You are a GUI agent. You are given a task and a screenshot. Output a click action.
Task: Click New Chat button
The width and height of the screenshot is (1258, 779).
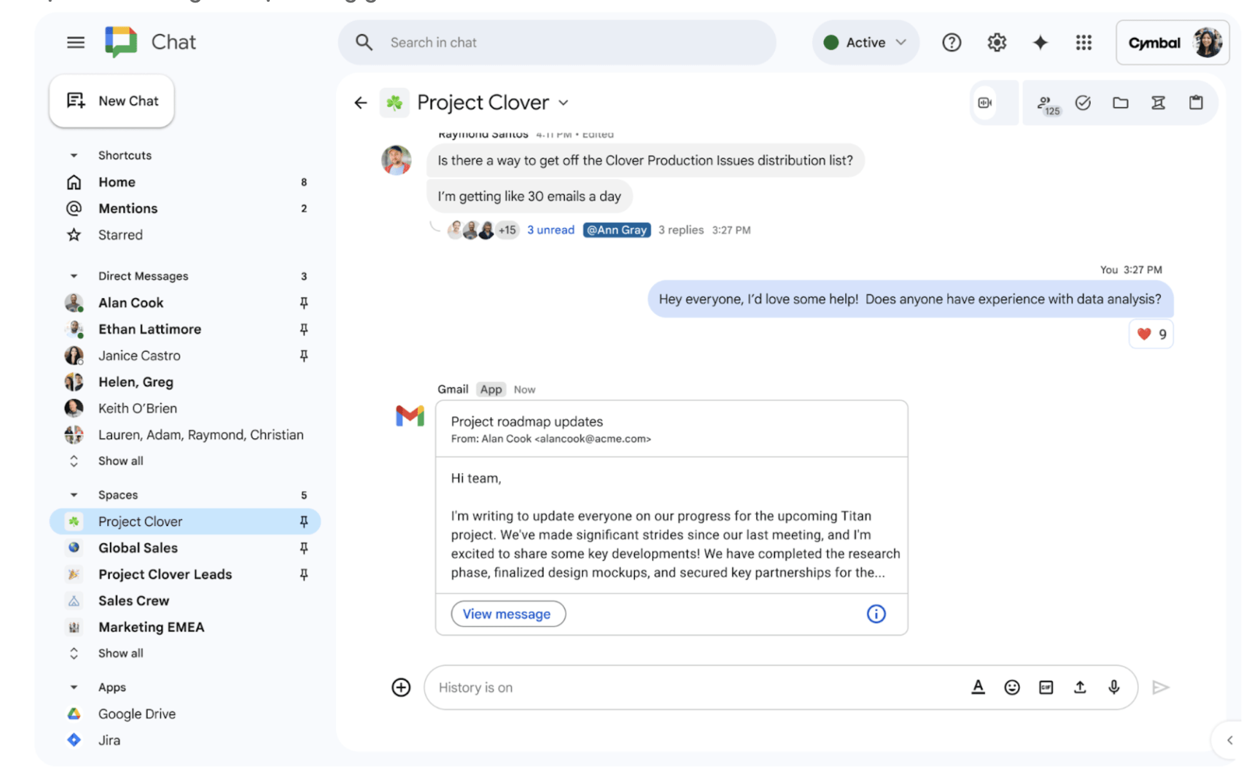[x=111, y=100]
